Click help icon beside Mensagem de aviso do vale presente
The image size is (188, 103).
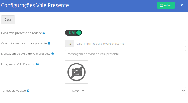tap(53, 54)
